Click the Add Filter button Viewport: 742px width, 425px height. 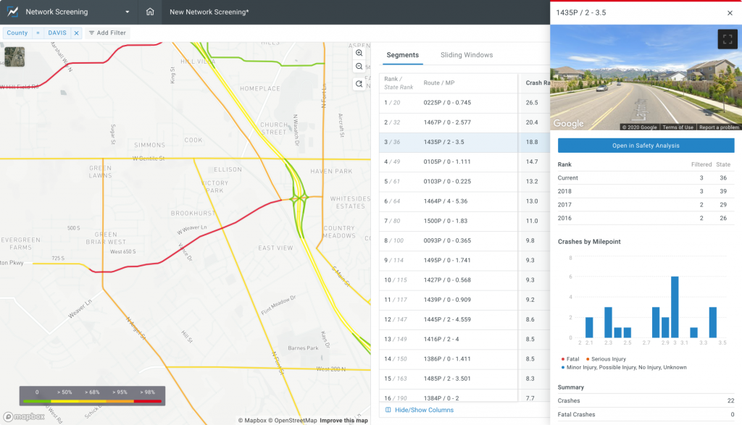pos(107,33)
